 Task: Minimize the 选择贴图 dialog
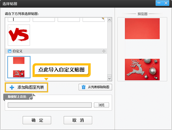[159, 3]
